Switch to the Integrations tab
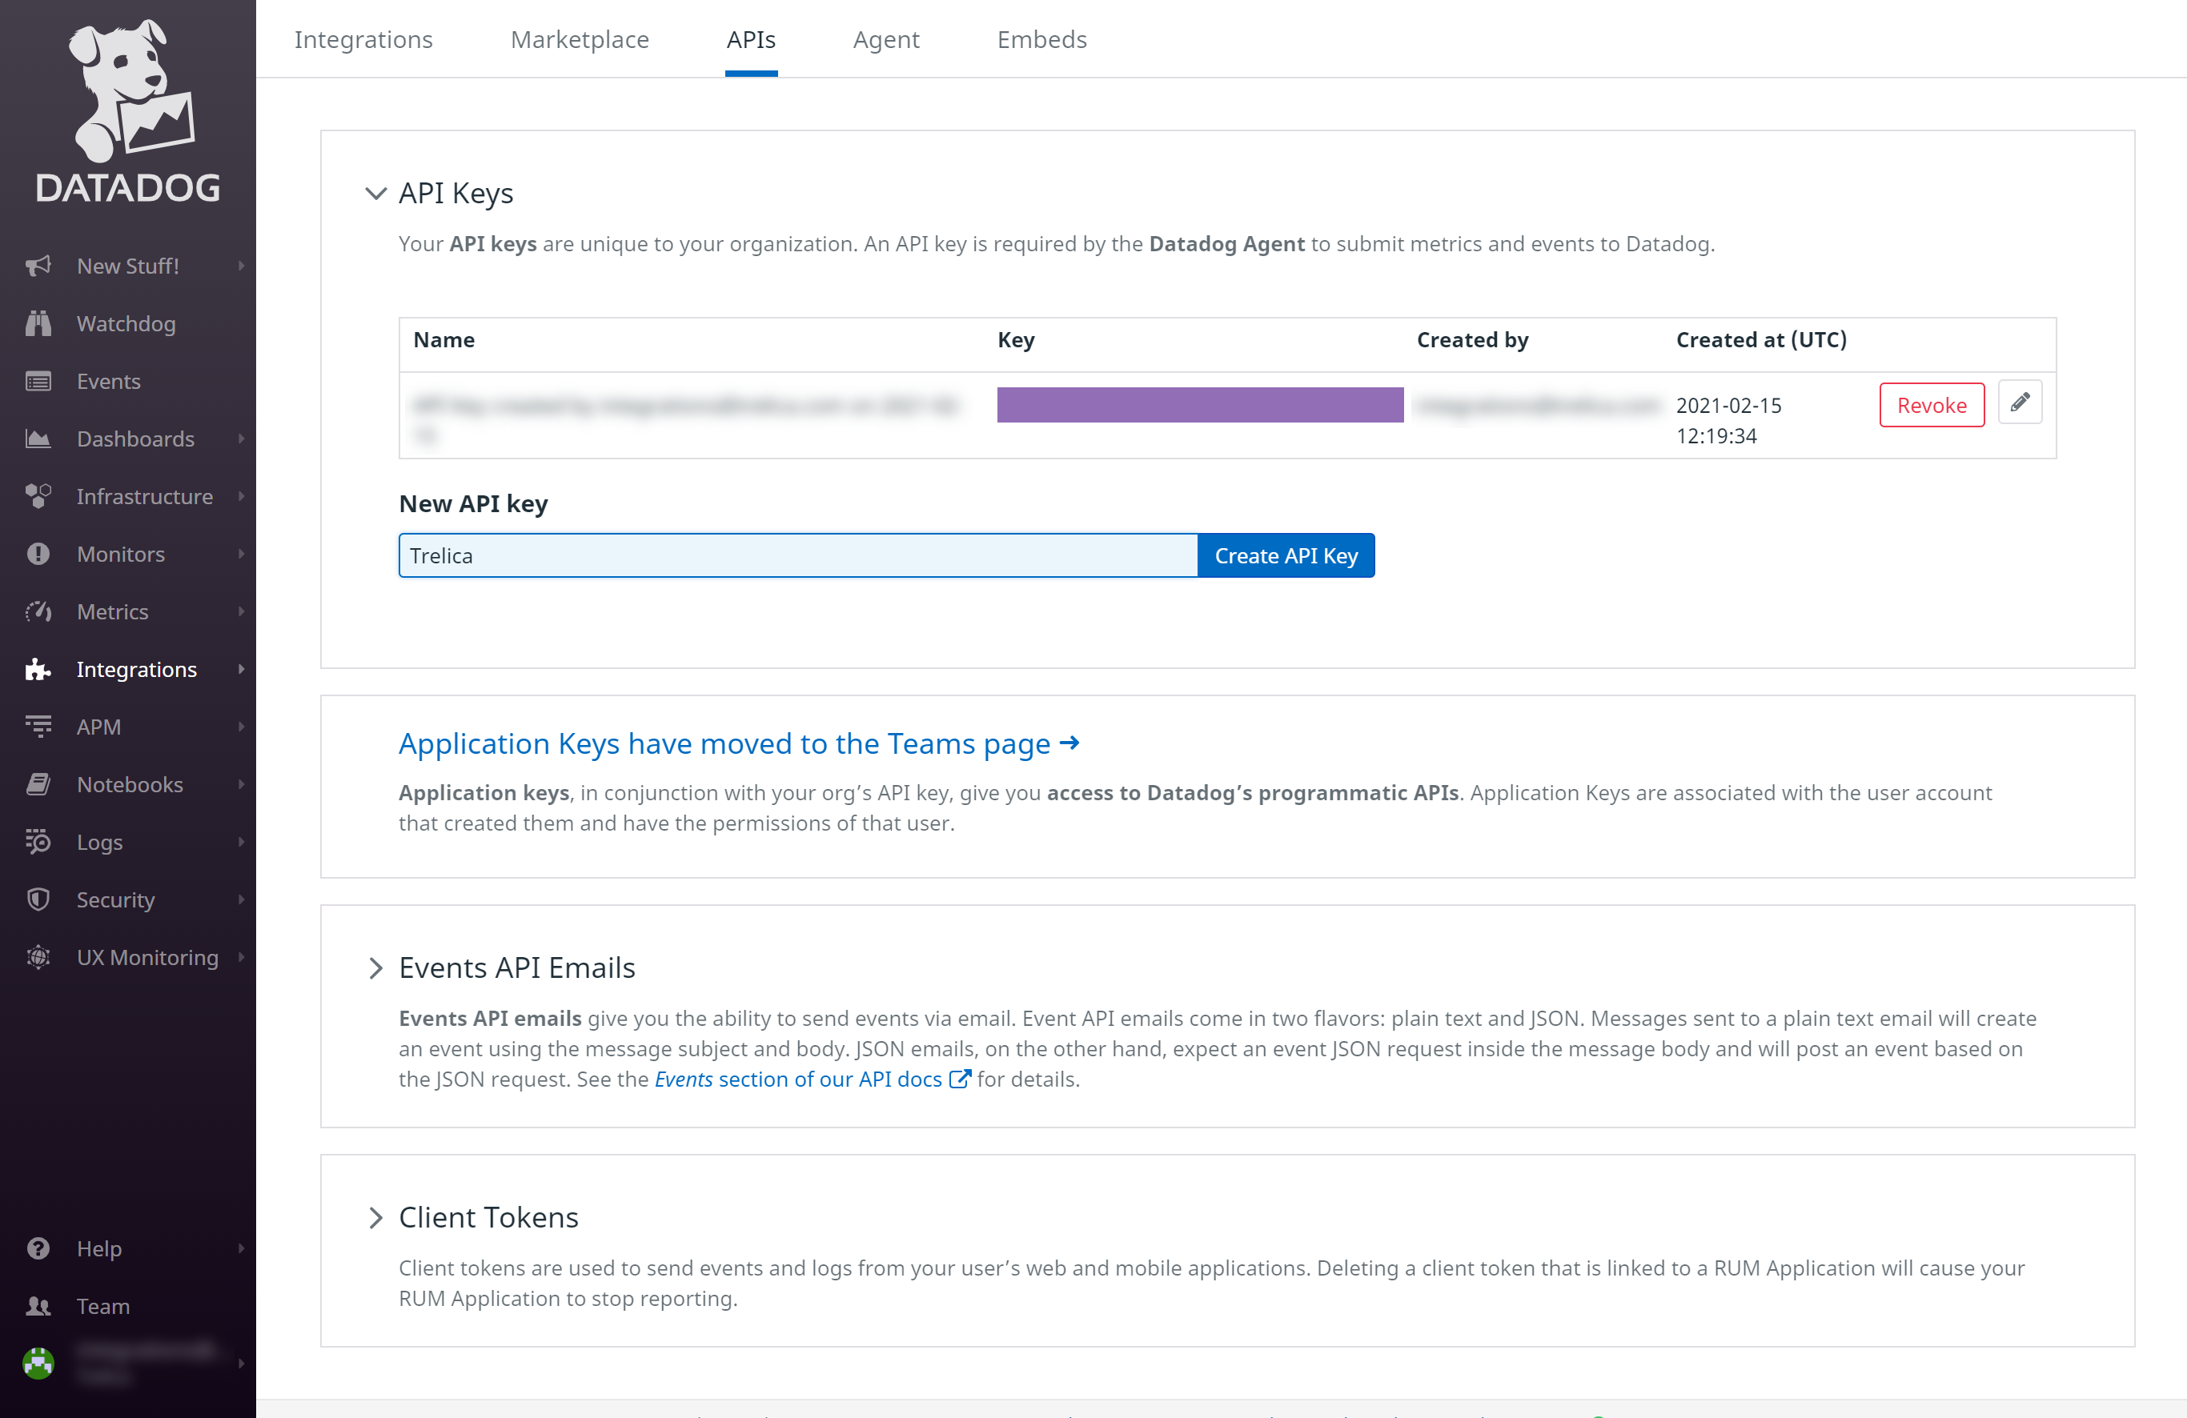 (363, 39)
